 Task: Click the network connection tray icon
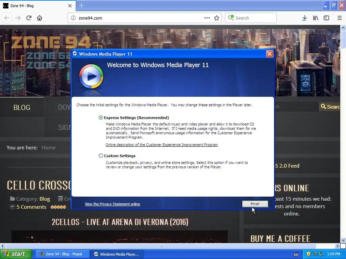pyautogui.click(x=315, y=254)
